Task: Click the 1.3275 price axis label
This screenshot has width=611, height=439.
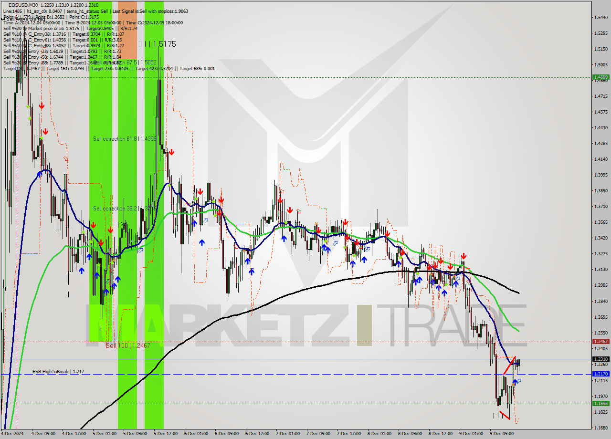Action: (600, 253)
